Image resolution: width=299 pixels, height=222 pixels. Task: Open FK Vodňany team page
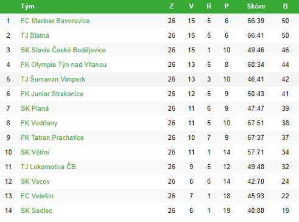[39, 123]
